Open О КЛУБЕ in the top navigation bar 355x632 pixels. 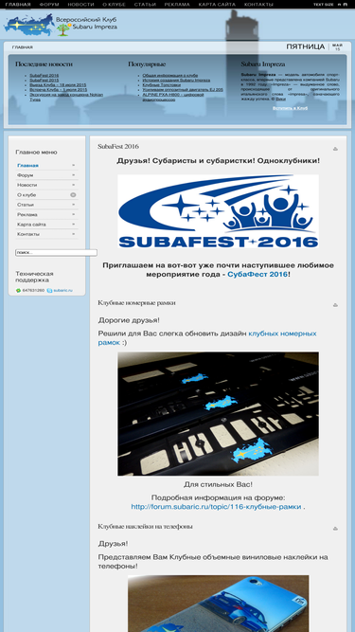(114, 5)
